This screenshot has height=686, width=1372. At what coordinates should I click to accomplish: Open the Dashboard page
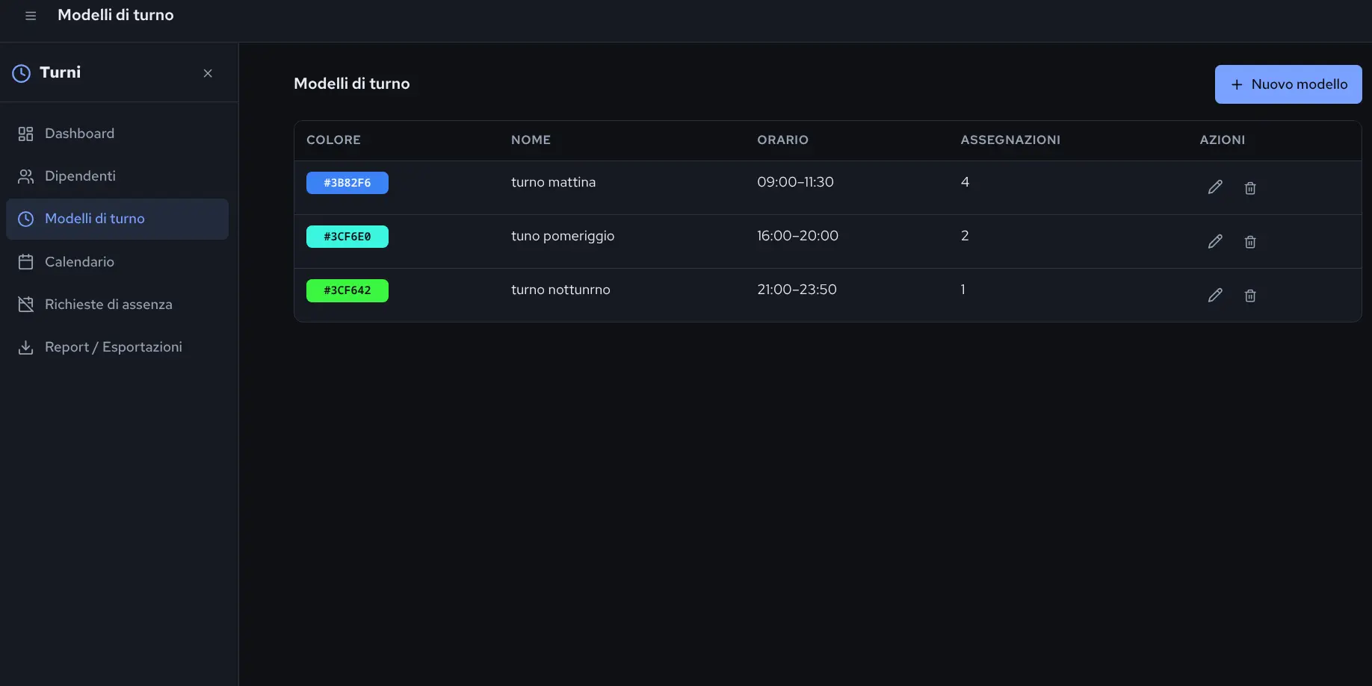[117, 134]
